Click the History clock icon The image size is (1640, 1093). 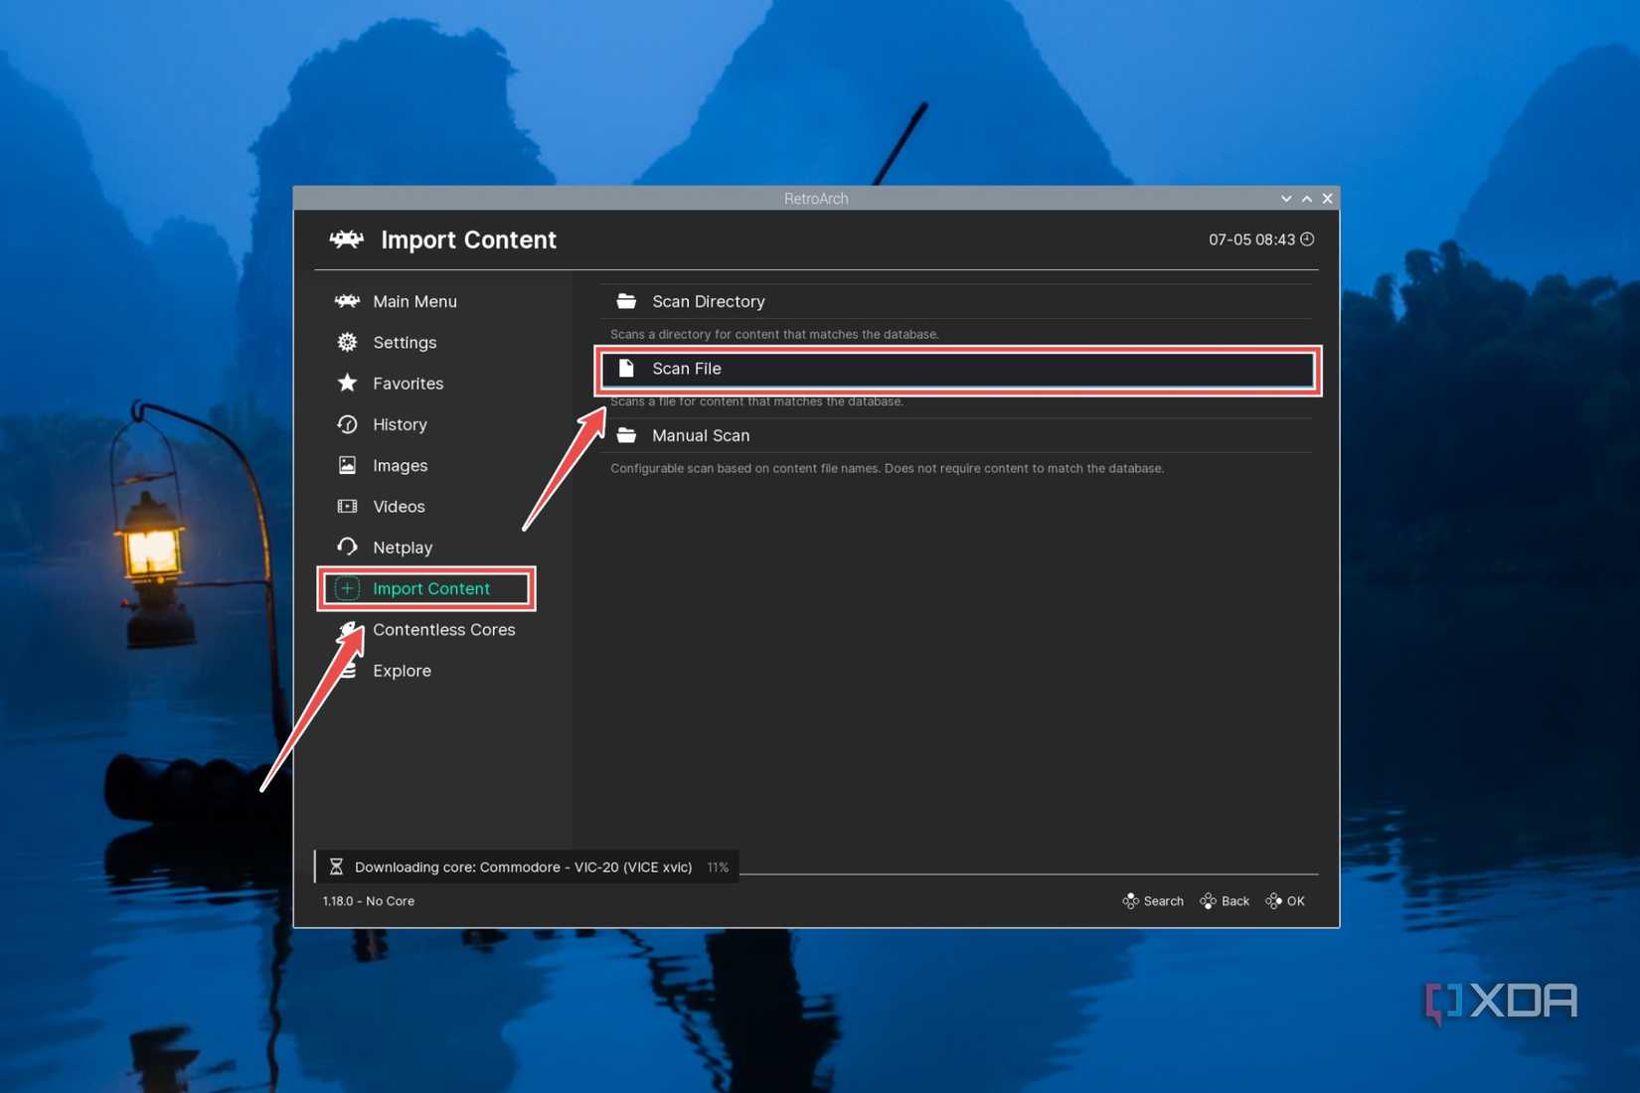346,424
